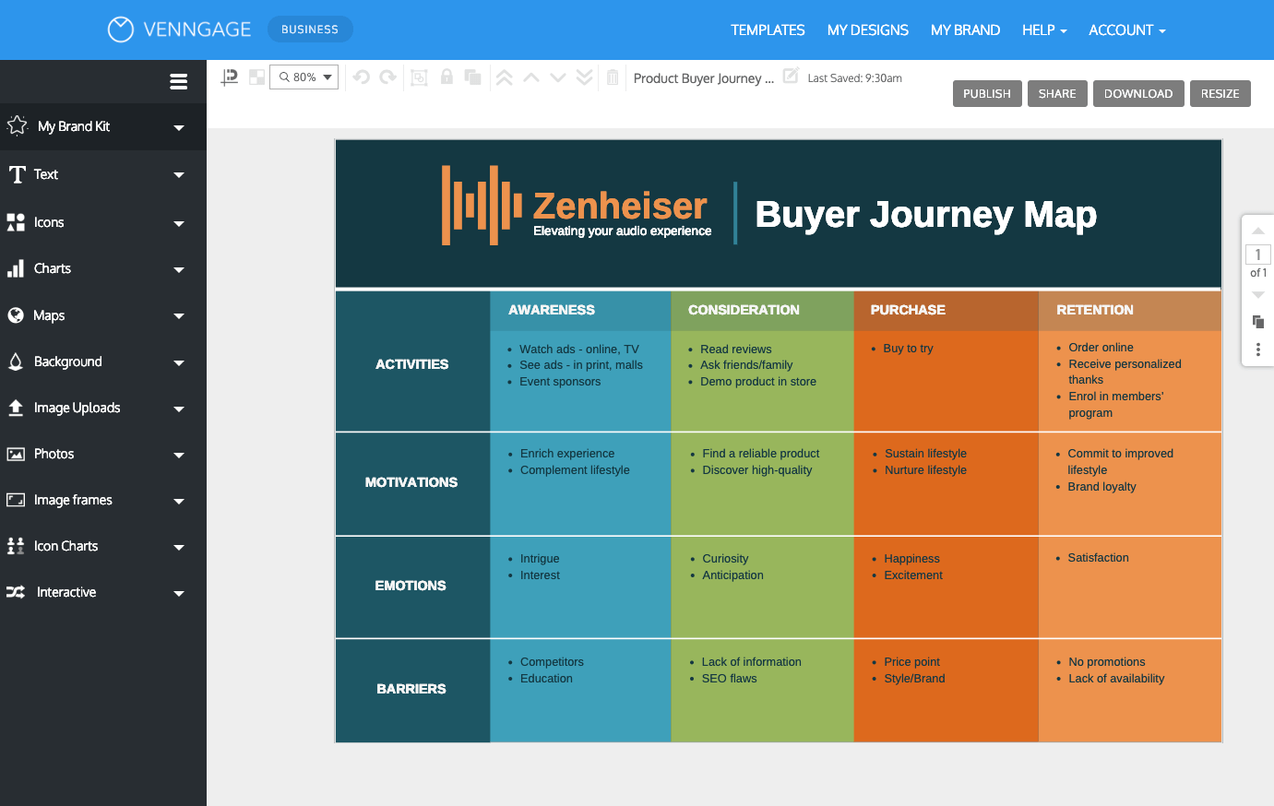
Task: Expand the Icon Charts arrow
Action: click(179, 548)
